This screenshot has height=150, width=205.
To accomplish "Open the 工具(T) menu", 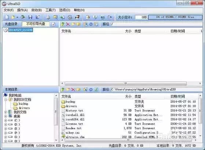I will point(51,10).
